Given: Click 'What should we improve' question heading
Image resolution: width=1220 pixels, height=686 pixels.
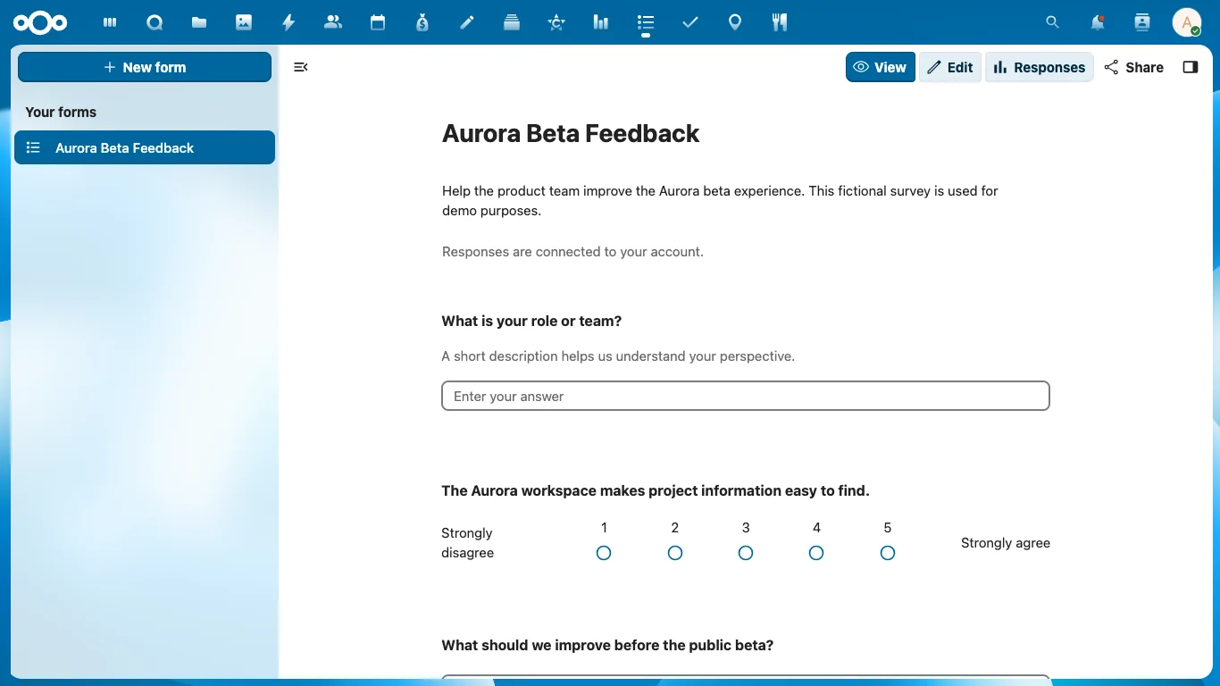Looking at the screenshot, I should 607,645.
